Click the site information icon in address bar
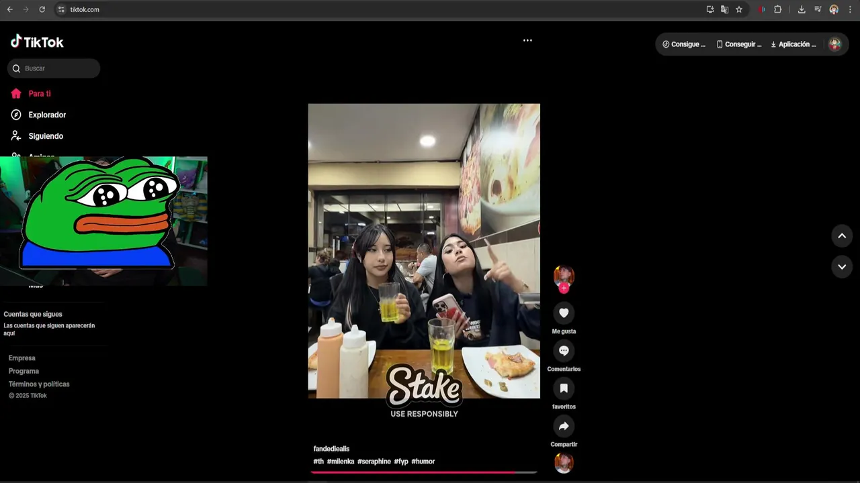The width and height of the screenshot is (860, 483). coord(61,9)
